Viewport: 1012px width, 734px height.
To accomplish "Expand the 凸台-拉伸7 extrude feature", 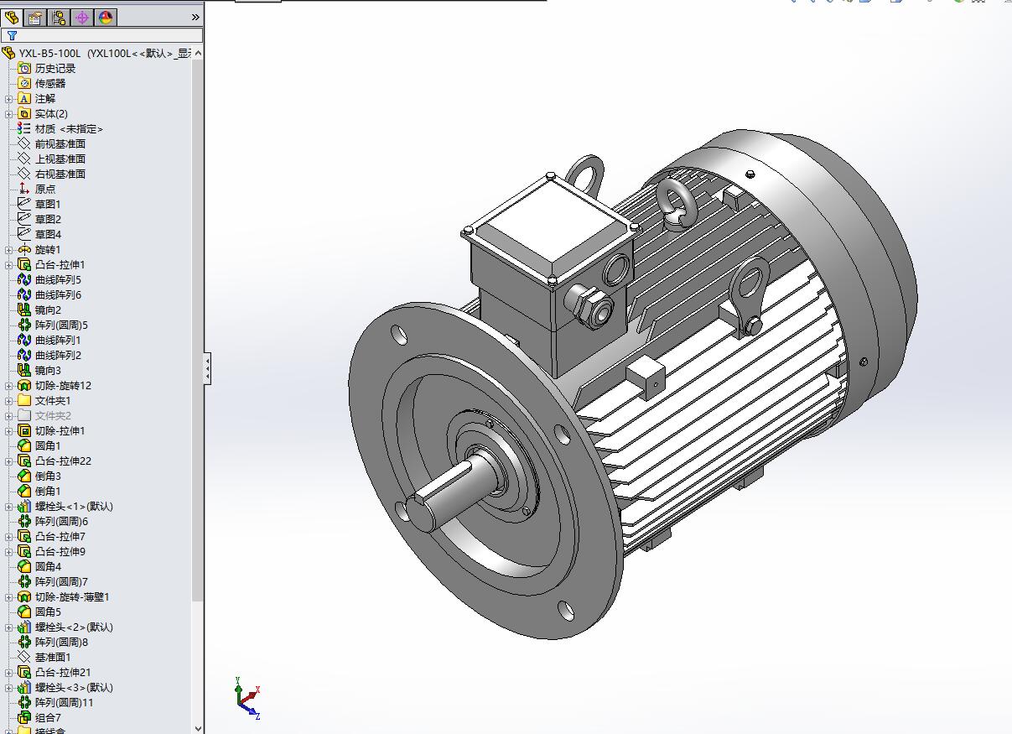I will click(x=9, y=536).
